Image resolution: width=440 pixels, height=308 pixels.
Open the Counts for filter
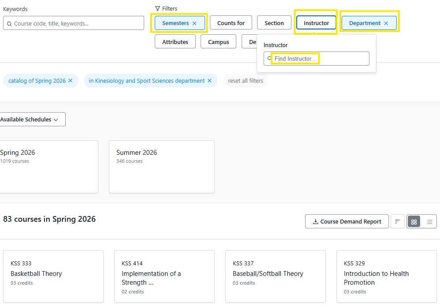[231, 23]
